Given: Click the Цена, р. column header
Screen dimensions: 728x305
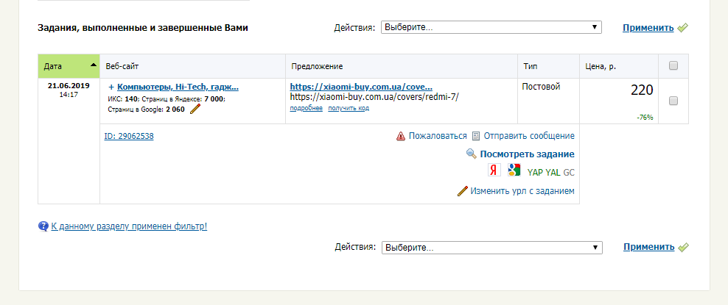Looking at the screenshot, I should pos(601,66).
